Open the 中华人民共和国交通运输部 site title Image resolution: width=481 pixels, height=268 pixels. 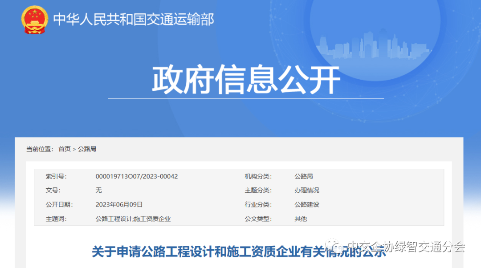coord(134,19)
